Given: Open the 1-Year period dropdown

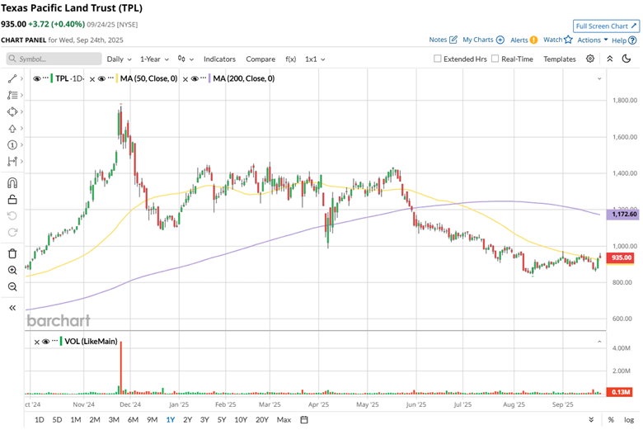Looking at the screenshot, I should [x=154, y=59].
